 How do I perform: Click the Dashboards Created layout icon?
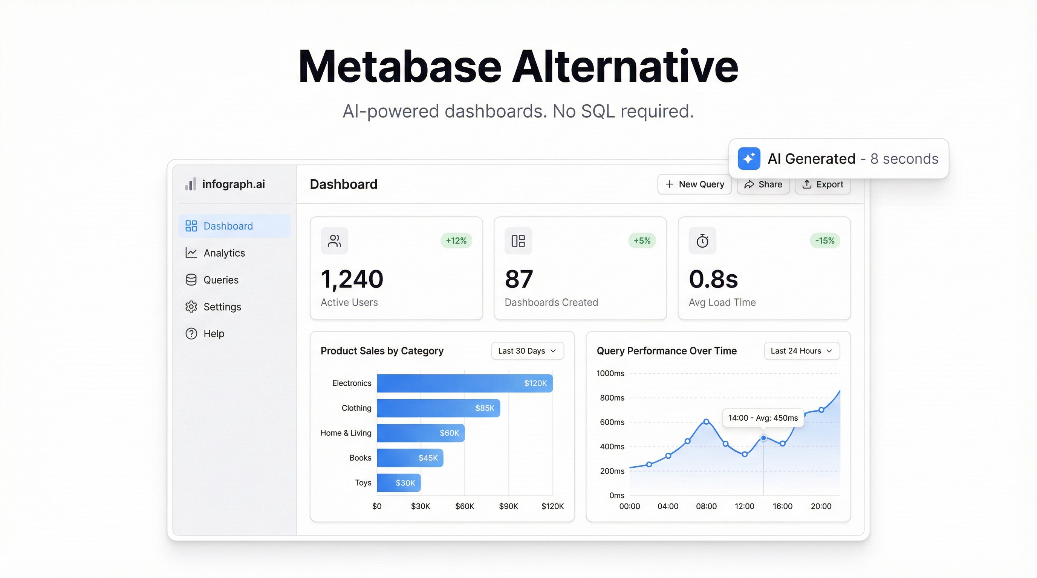518,240
